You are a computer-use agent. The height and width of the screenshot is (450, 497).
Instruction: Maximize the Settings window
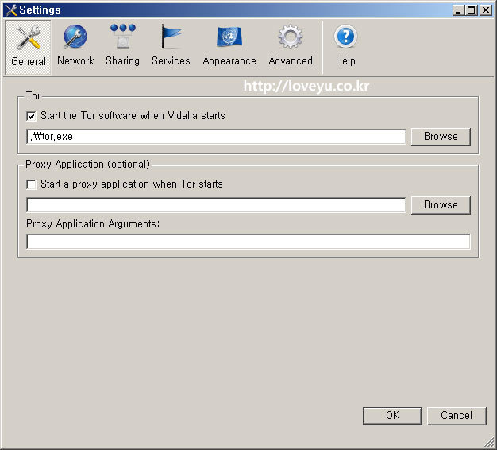[472, 10]
